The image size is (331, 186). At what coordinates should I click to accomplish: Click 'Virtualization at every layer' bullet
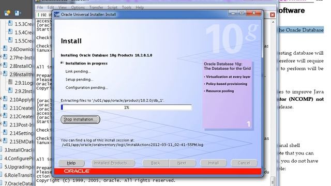click(228, 77)
